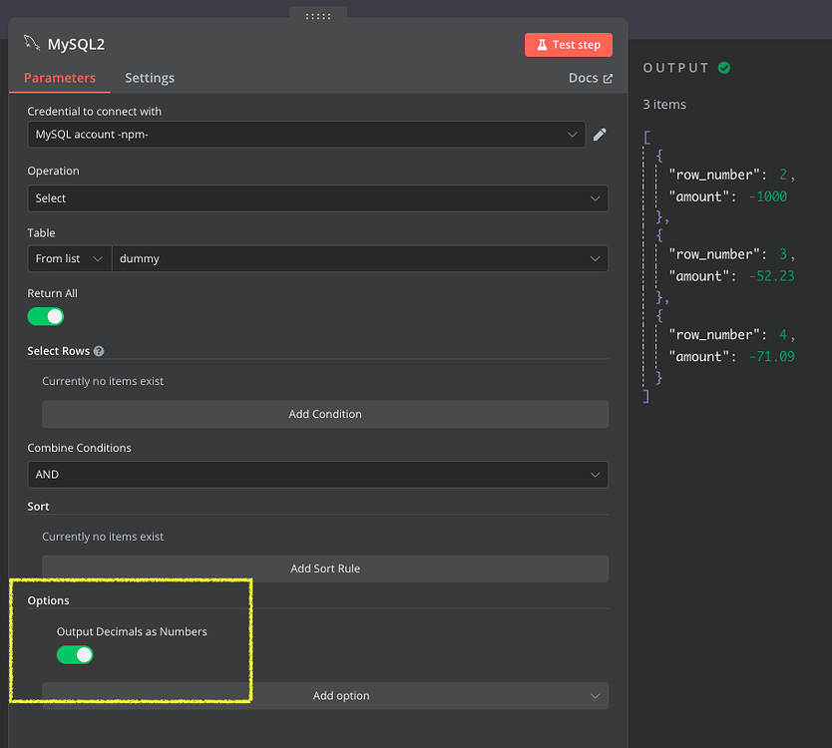Open docs via the external link icon

coord(610,78)
